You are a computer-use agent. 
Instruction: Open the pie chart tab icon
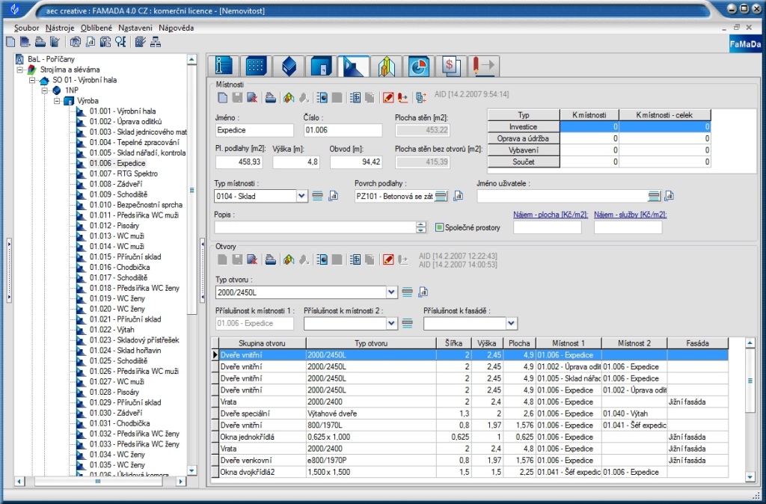419,66
